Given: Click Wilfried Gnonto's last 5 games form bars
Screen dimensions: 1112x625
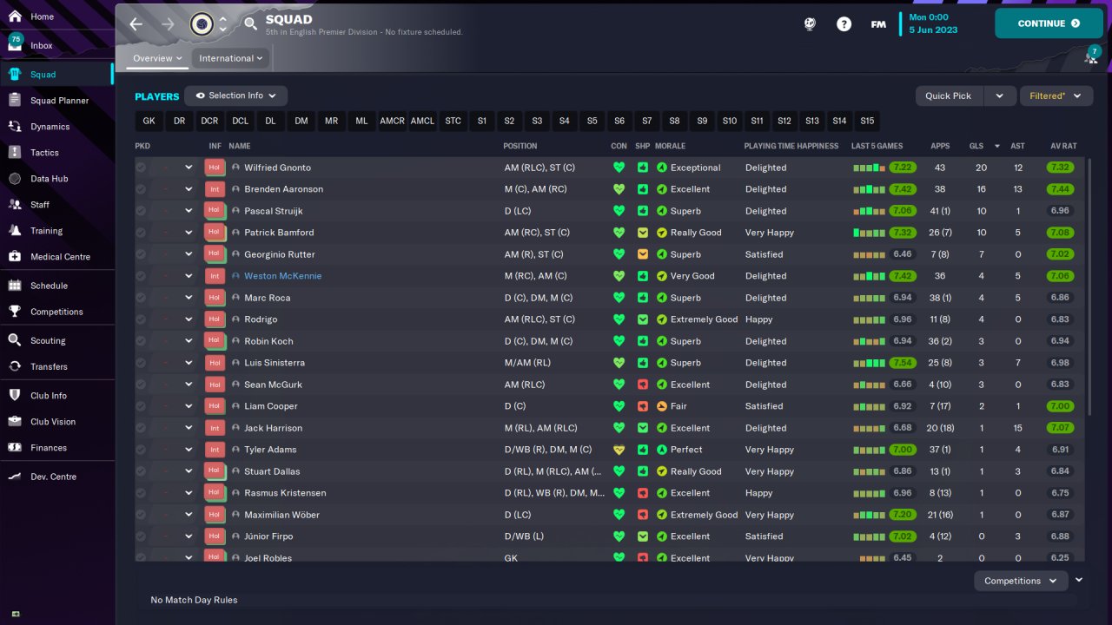Looking at the screenshot, I should pos(868,168).
